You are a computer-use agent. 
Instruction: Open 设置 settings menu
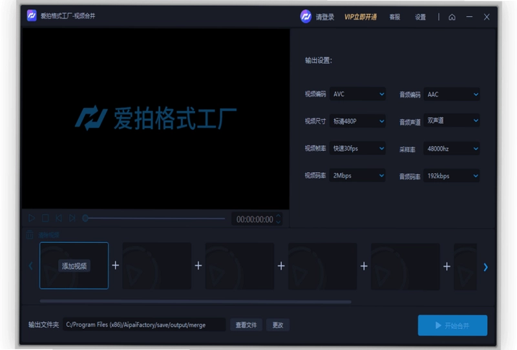[x=420, y=17]
